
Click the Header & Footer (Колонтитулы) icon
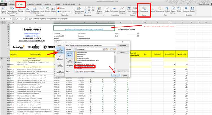(160, 8)
